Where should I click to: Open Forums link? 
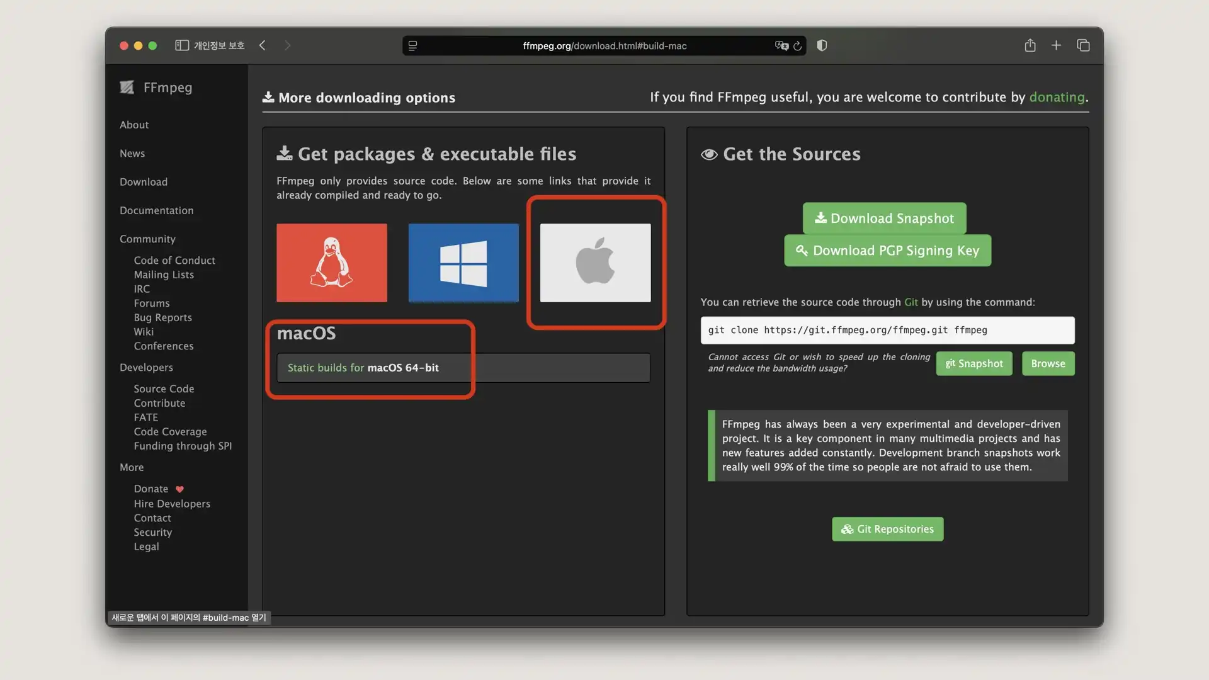152,303
